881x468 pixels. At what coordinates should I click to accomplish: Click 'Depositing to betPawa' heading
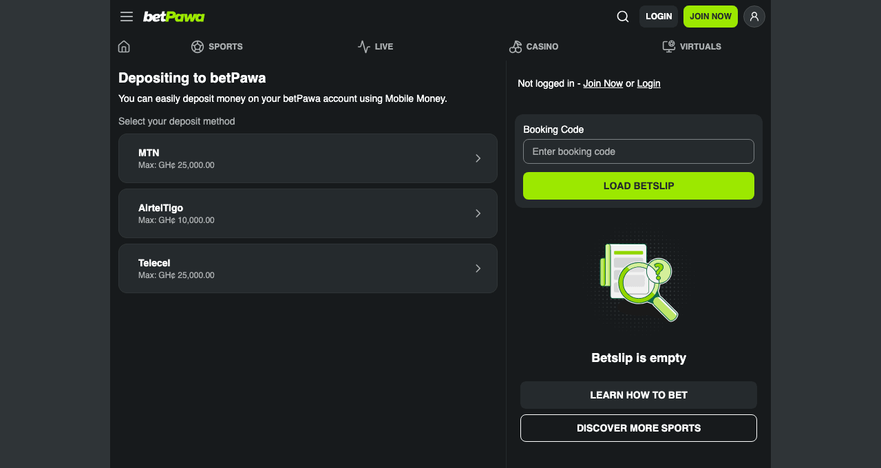click(192, 78)
